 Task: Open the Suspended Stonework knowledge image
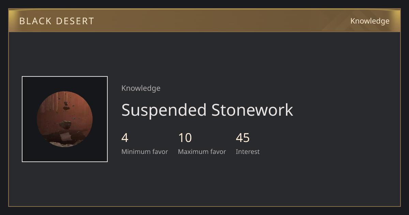[65, 119]
